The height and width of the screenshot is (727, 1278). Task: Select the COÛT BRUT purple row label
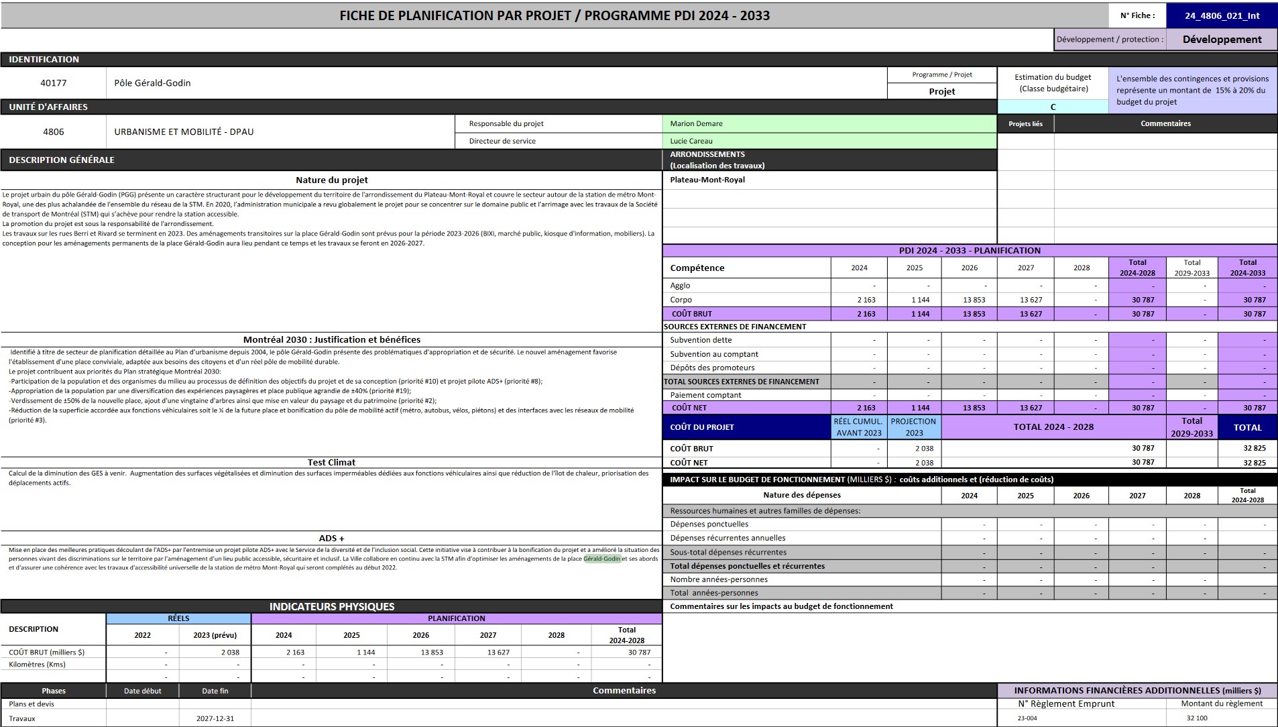[x=746, y=314]
